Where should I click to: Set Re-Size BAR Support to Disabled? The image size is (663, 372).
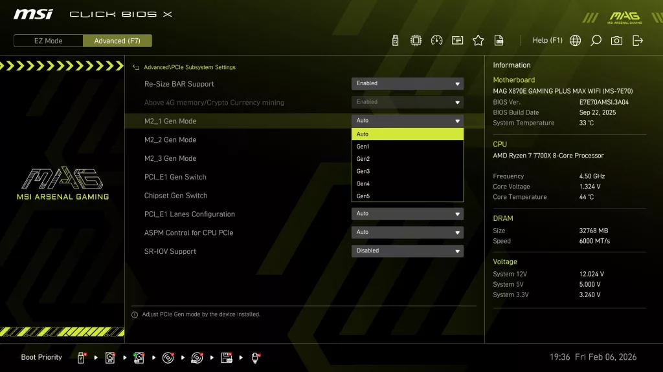[407, 83]
